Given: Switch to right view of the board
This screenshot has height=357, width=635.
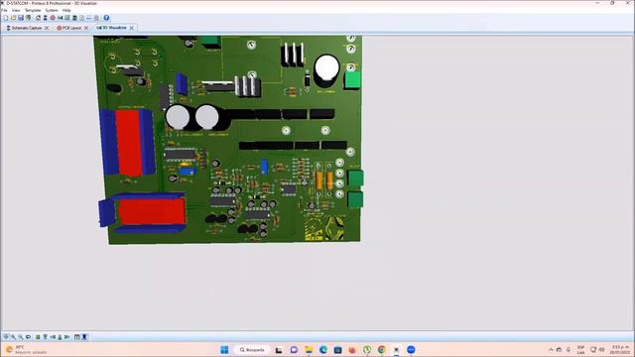Looking at the screenshot, I should pyautogui.click(x=66, y=337).
